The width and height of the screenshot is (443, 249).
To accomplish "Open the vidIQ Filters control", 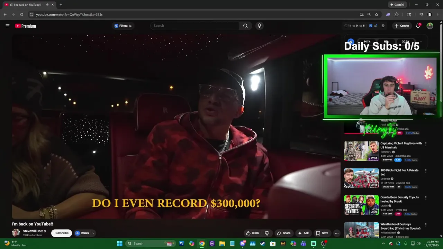I will point(123,26).
